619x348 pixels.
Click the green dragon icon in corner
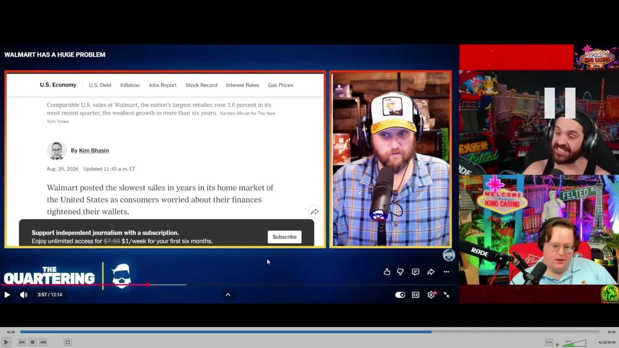610,294
